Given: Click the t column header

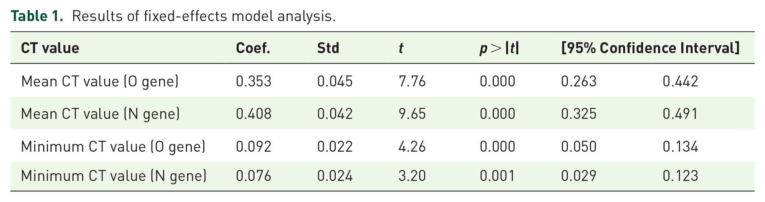Looking at the screenshot, I should pos(401,48).
